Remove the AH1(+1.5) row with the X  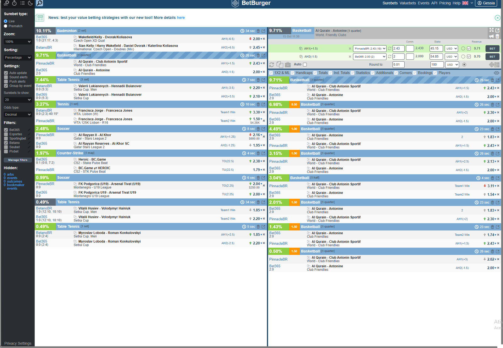pos(350,48)
